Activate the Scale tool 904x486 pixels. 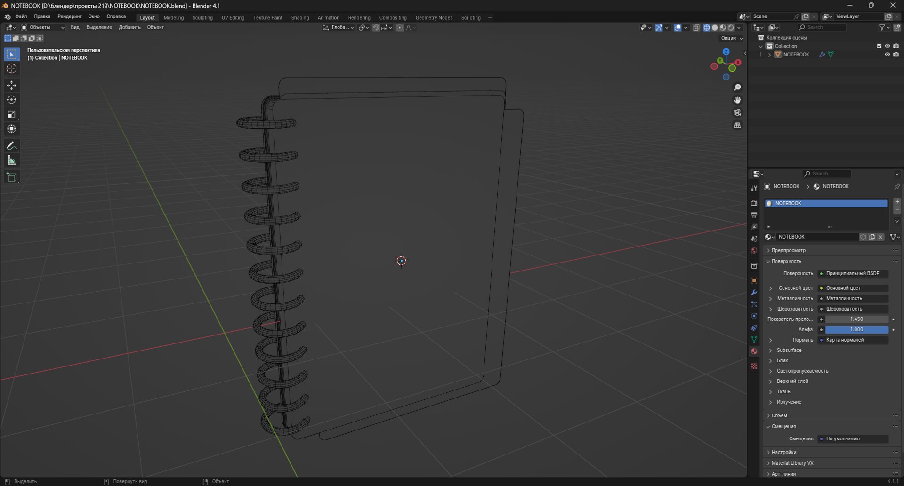[x=12, y=114]
